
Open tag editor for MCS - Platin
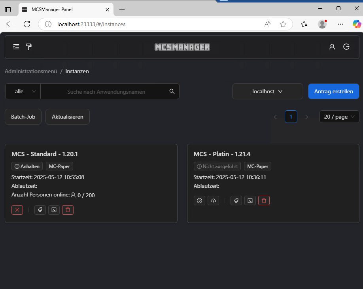coord(236,200)
